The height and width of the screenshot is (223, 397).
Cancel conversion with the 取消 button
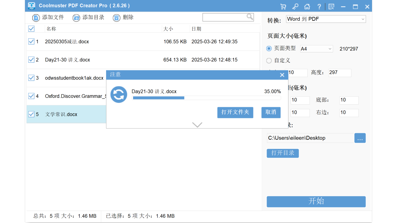pos(271,112)
